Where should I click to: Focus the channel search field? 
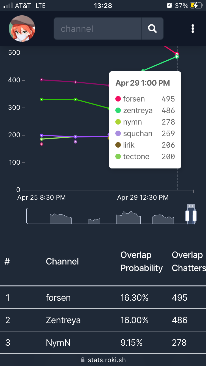click(98, 29)
